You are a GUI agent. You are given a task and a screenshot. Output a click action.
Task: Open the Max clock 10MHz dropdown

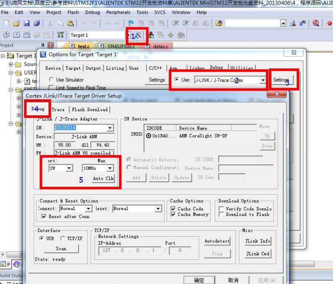tap(110, 168)
